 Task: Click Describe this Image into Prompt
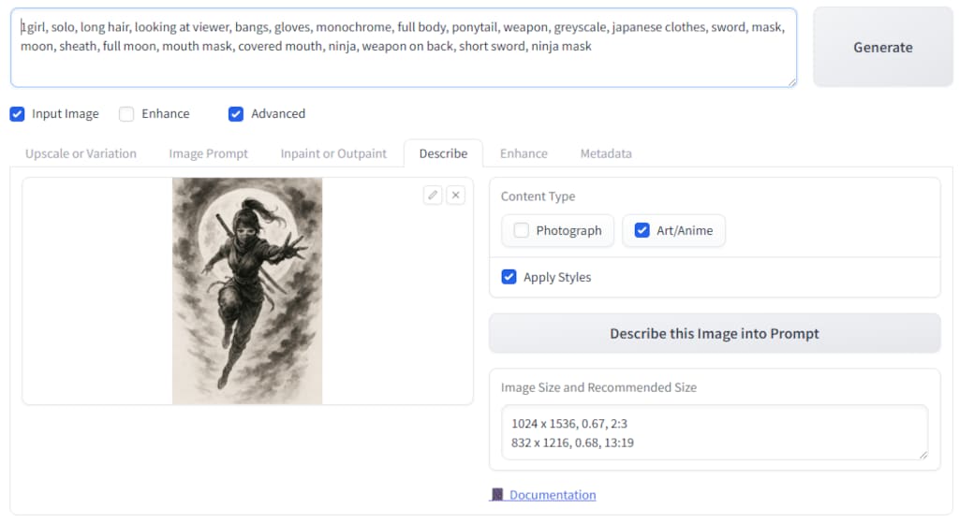click(714, 333)
